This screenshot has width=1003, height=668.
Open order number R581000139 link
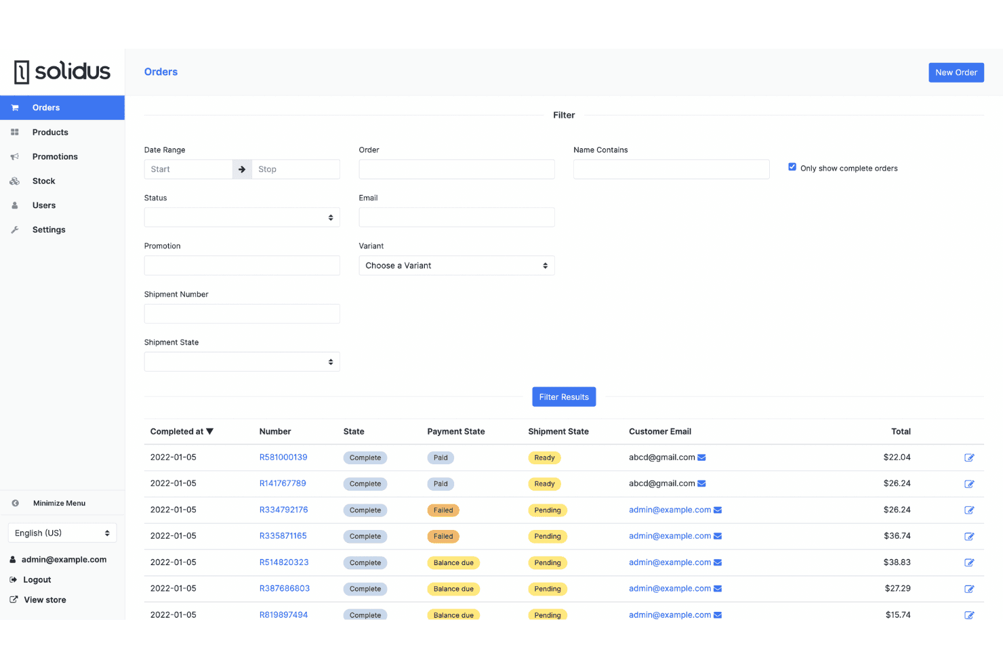point(283,458)
